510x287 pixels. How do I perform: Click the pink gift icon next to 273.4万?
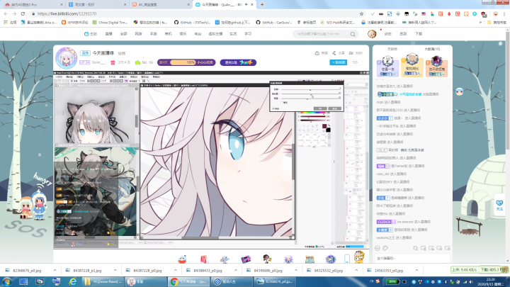pyautogui.click(x=113, y=62)
